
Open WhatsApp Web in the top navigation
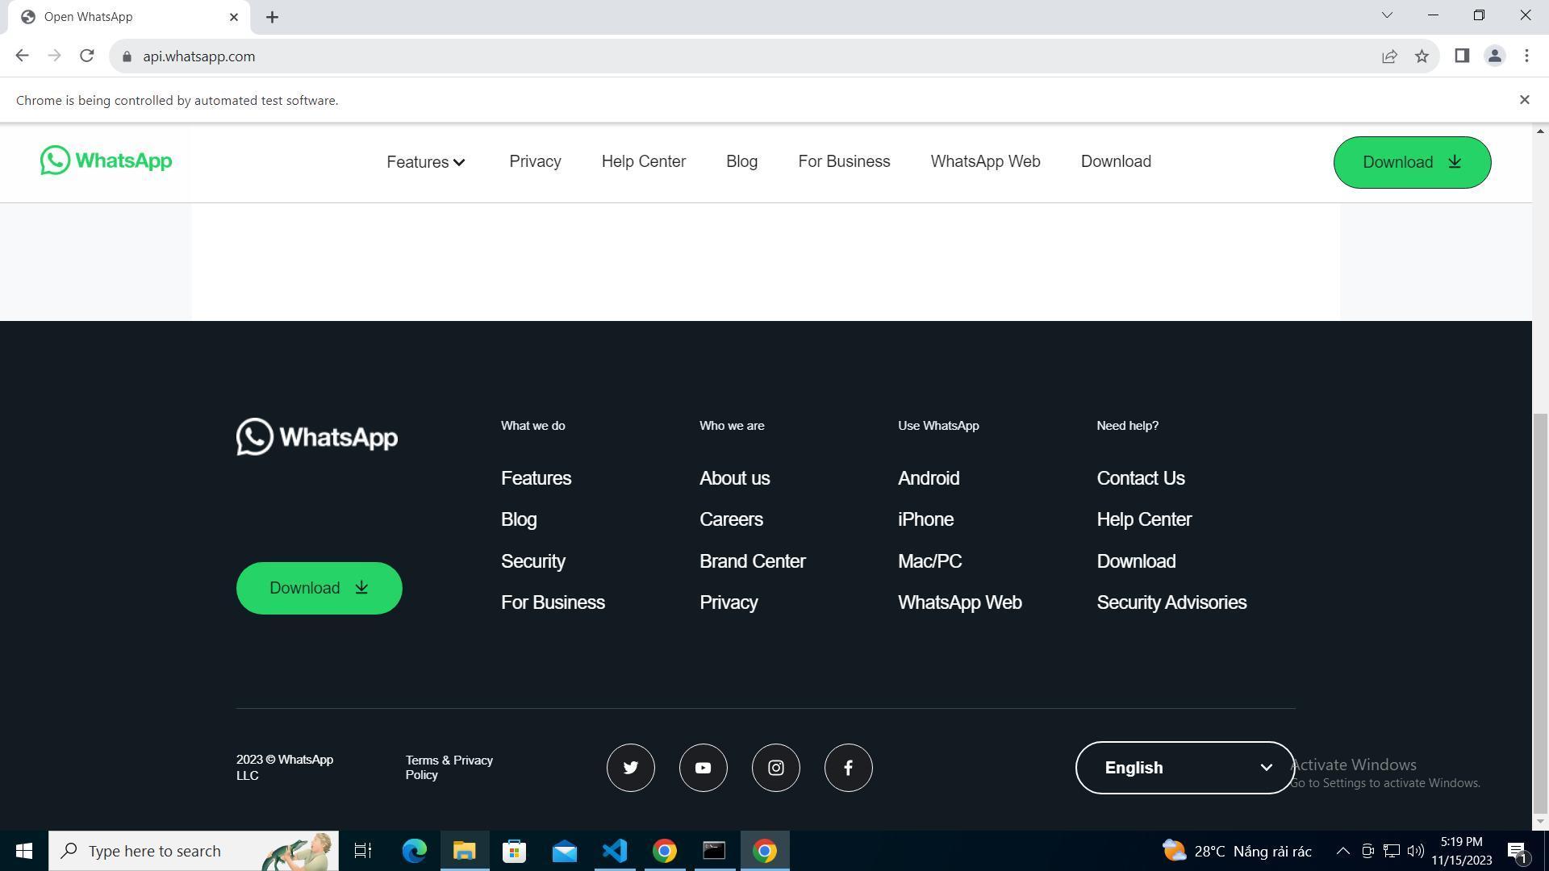tap(985, 161)
